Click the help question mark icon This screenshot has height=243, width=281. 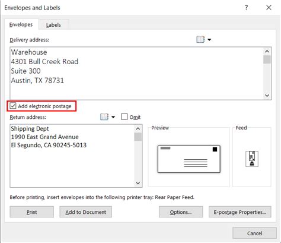pyautogui.click(x=246, y=8)
